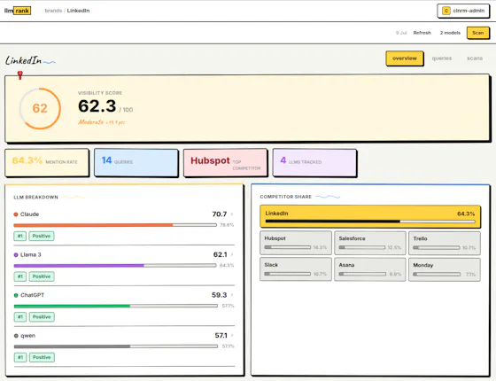Open the Hubspot top competitor card
496x381 pixels.
[225, 162]
